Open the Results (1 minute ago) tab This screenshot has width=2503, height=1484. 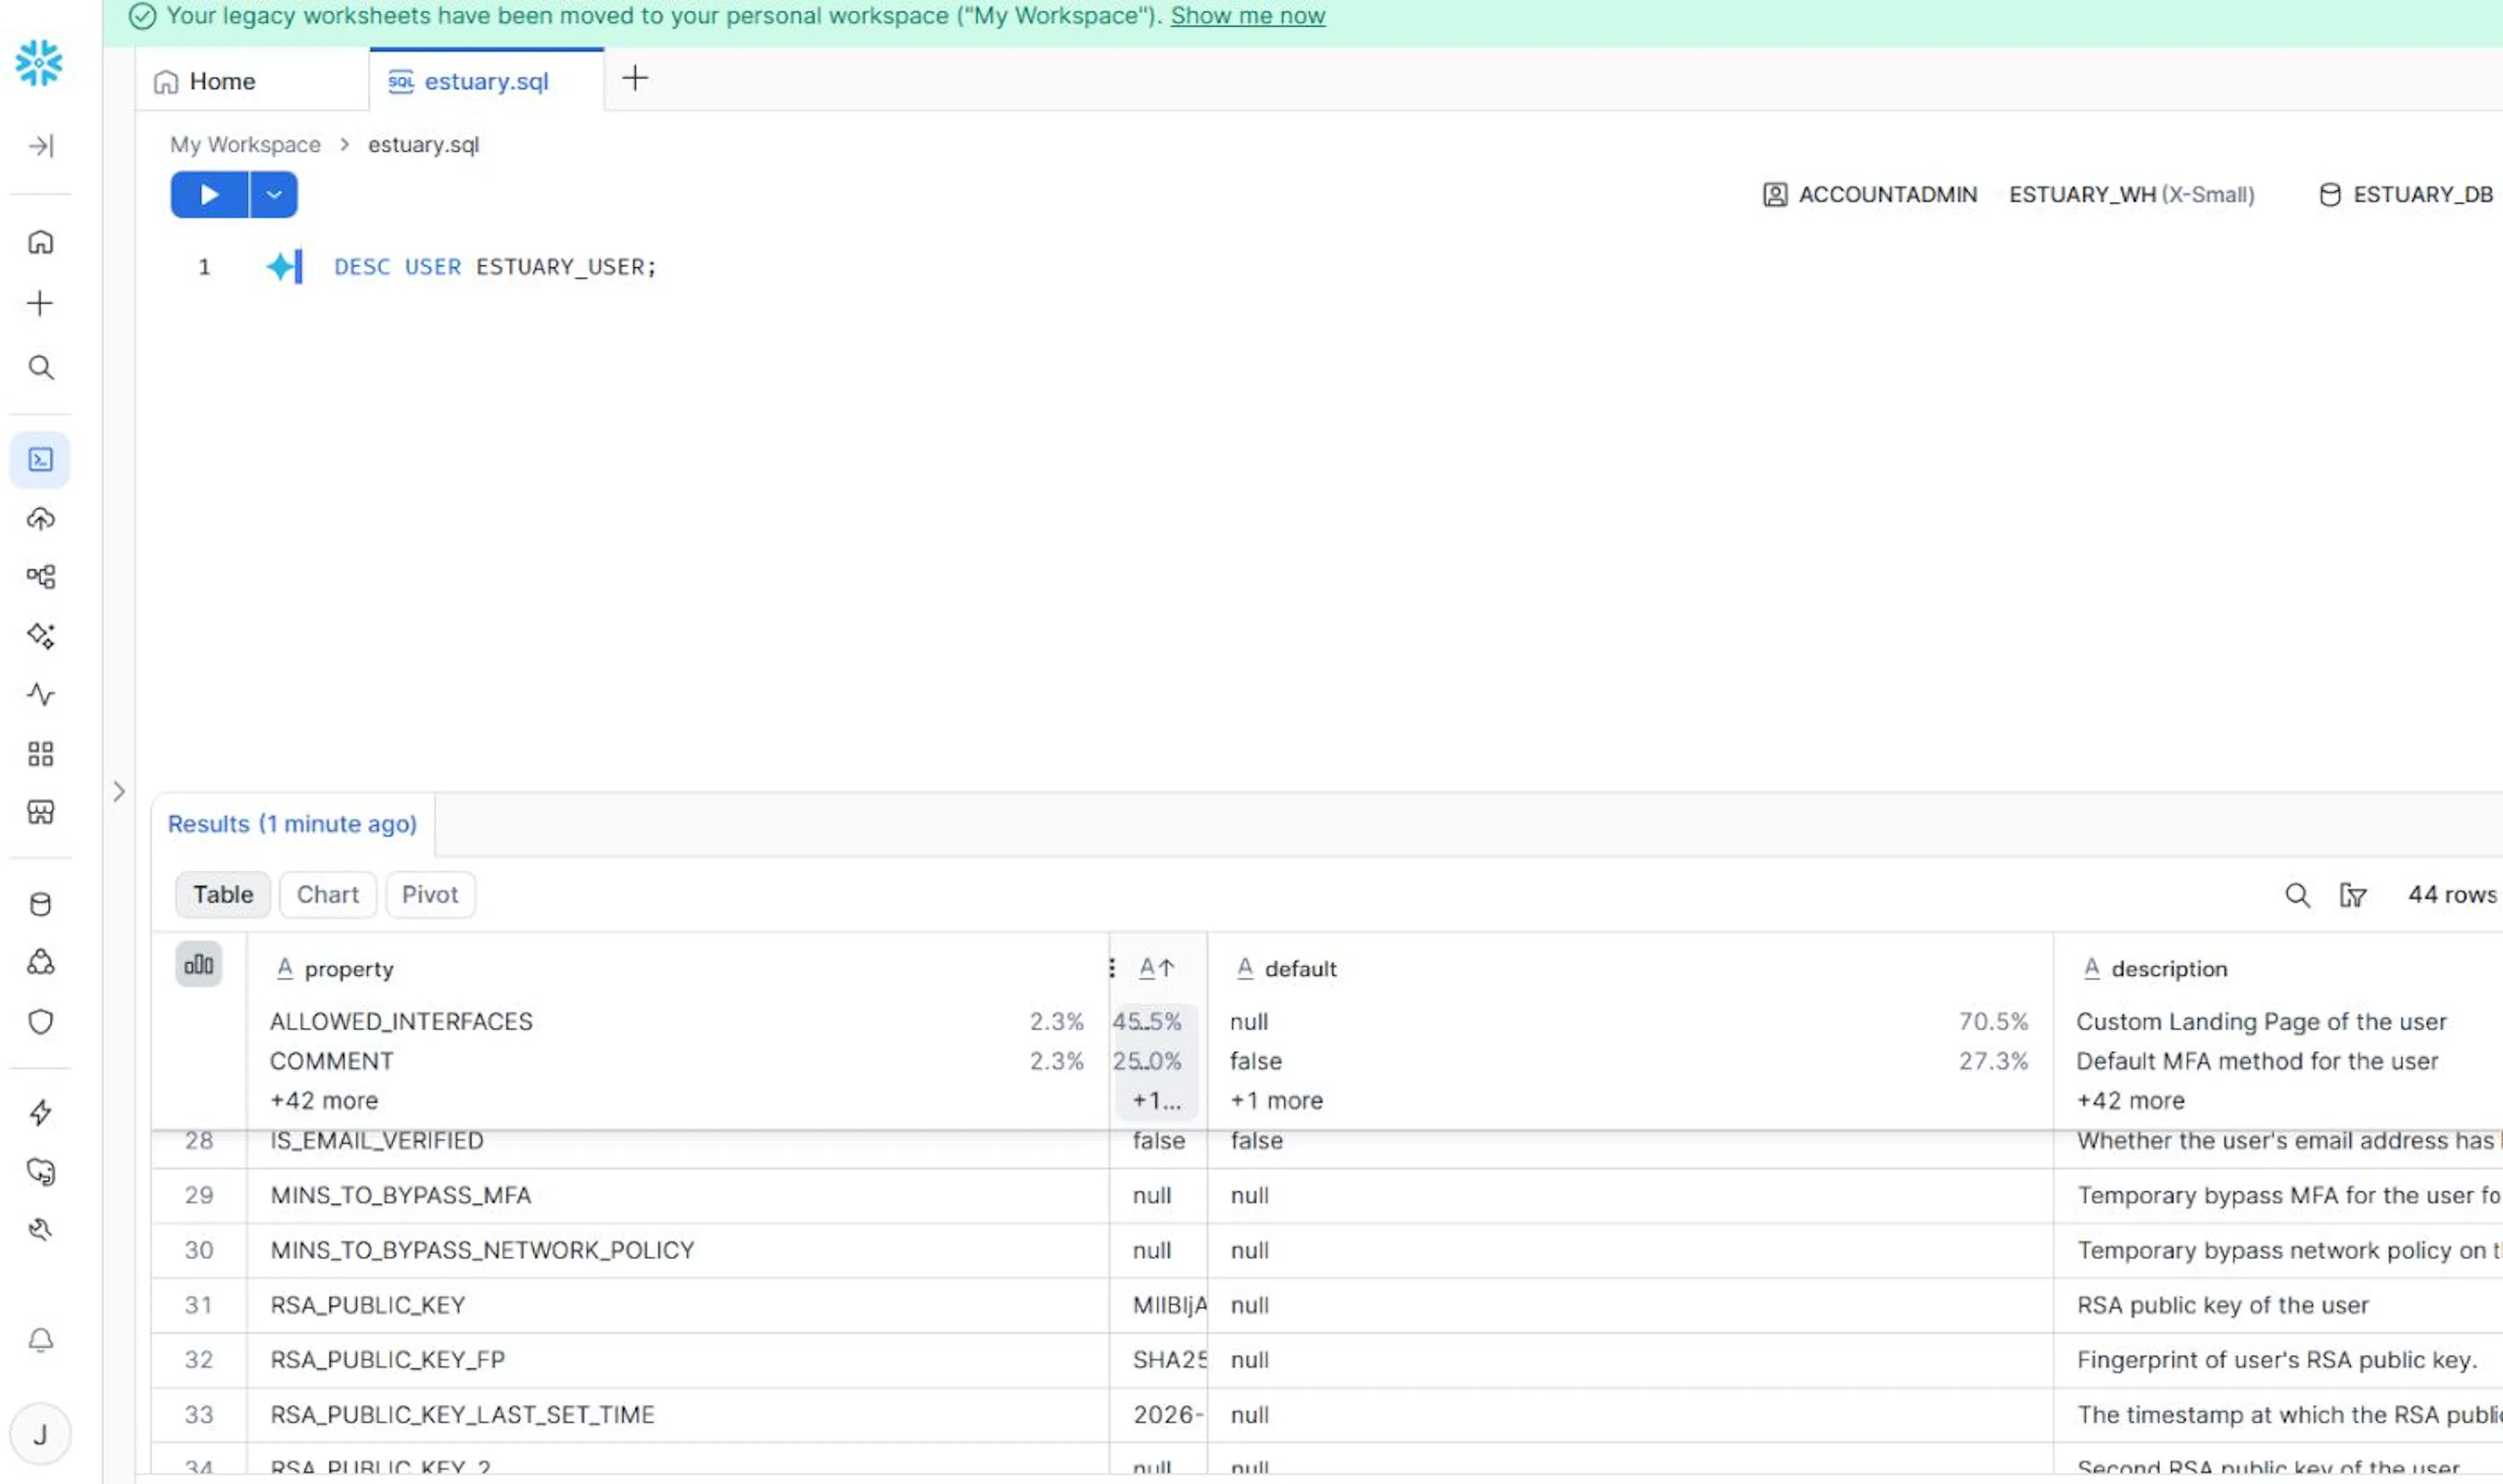[292, 824]
